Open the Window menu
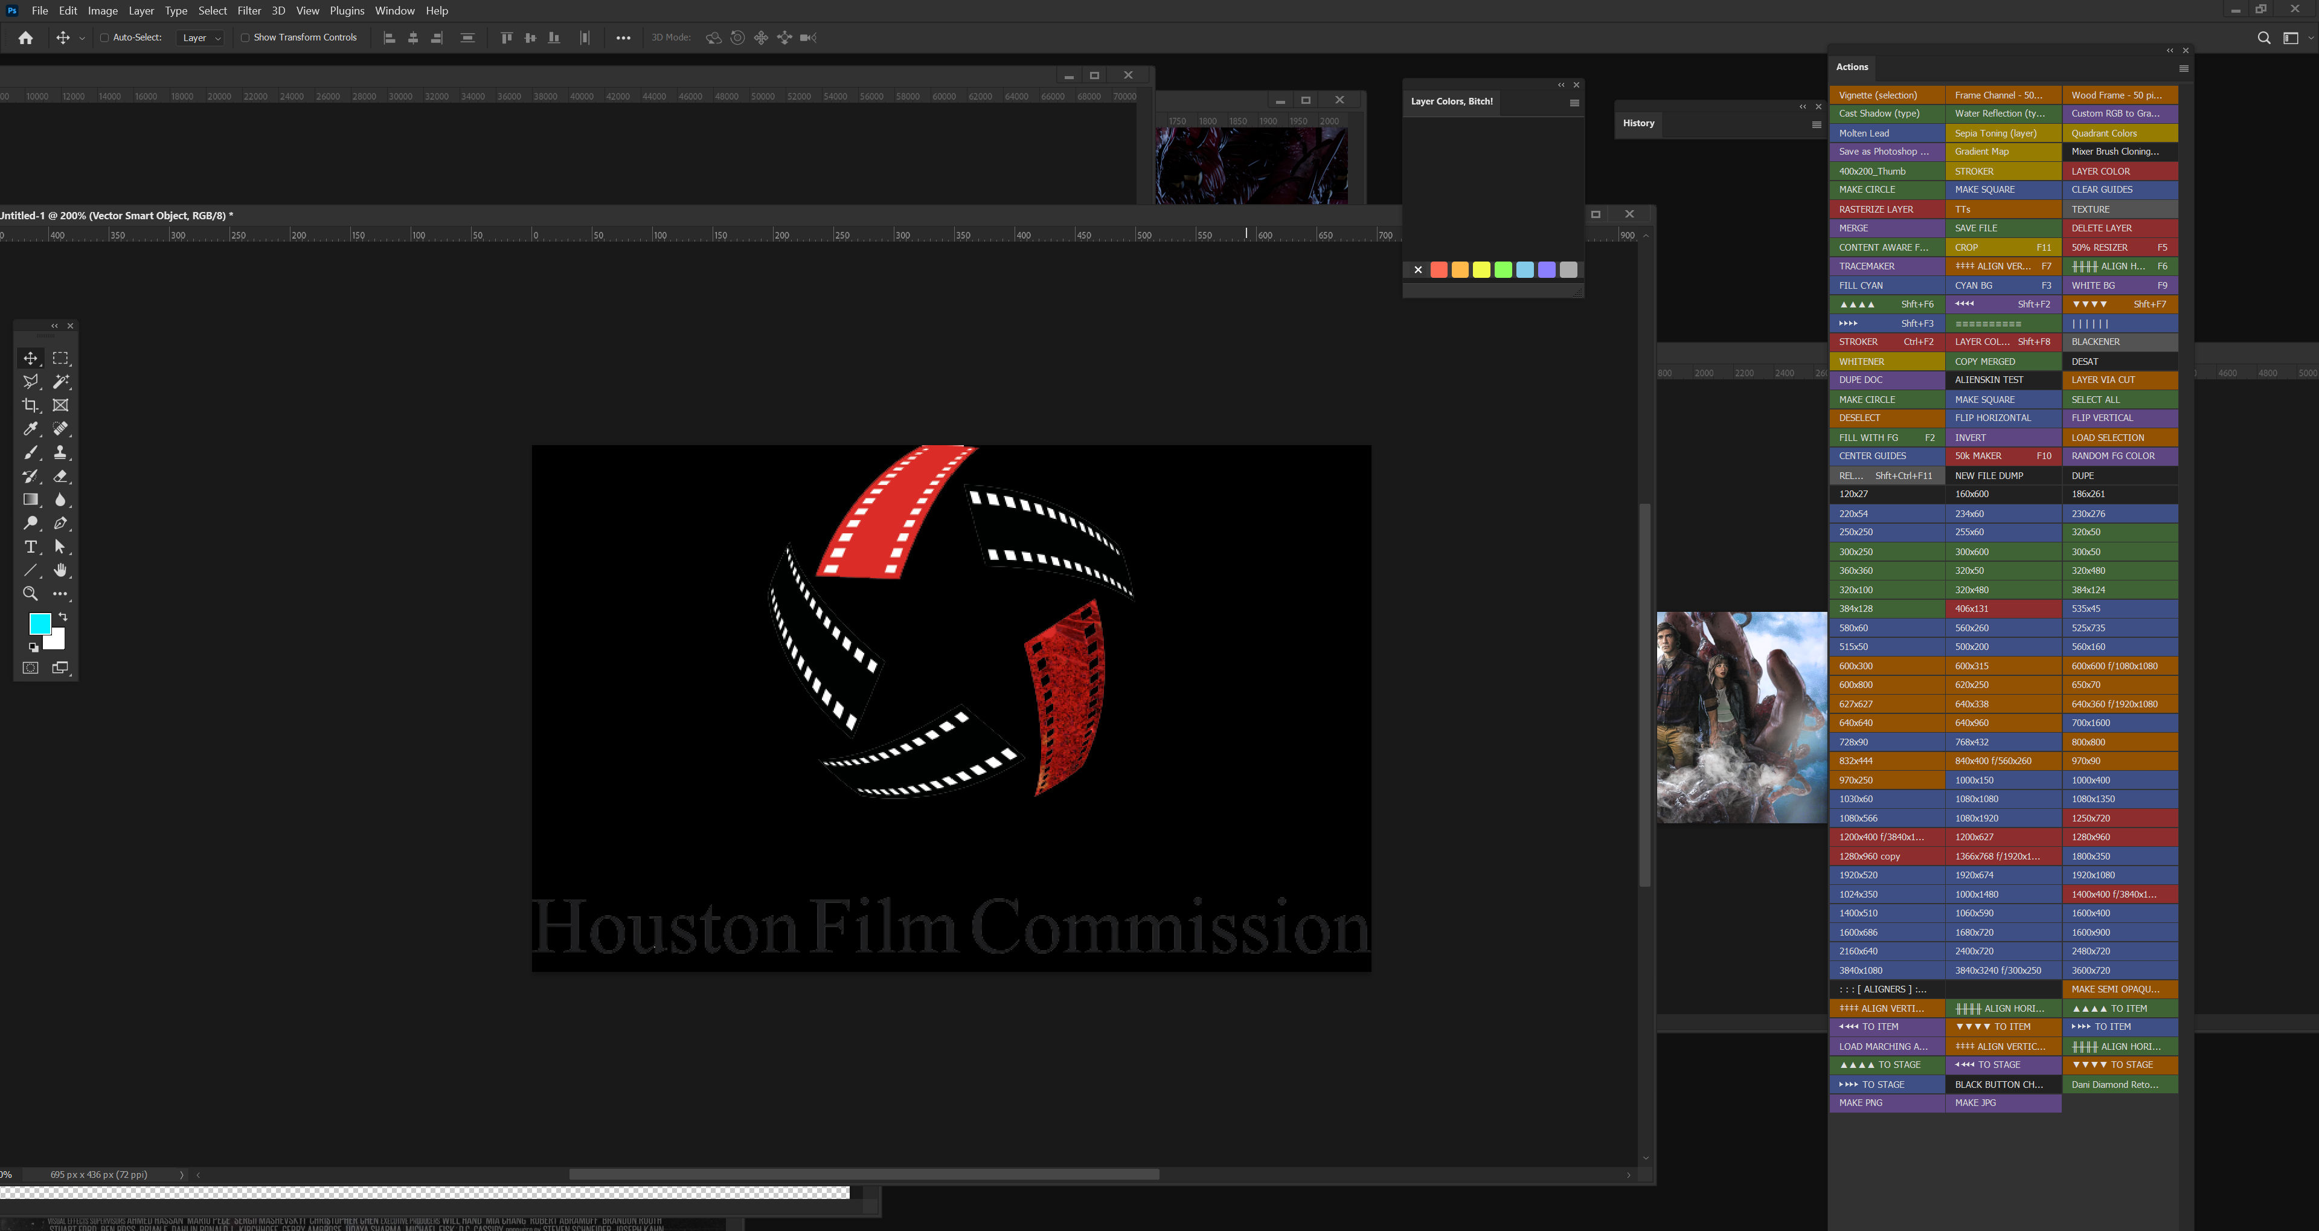2319x1231 pixels. pyautogui.click(x=394, y=11)
